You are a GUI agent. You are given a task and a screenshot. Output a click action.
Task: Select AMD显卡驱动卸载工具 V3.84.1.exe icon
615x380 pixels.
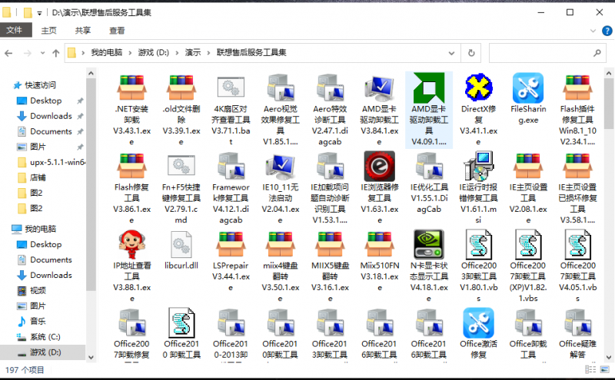pyautogui.click(x=379, y=88)
